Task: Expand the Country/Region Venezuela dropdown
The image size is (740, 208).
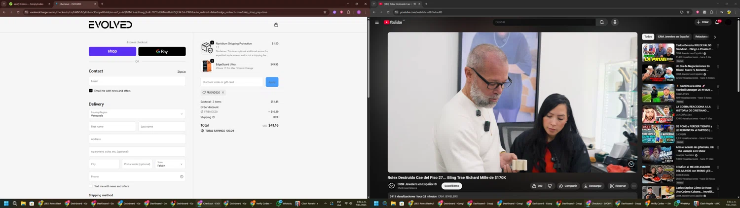Action: point(137,114)
